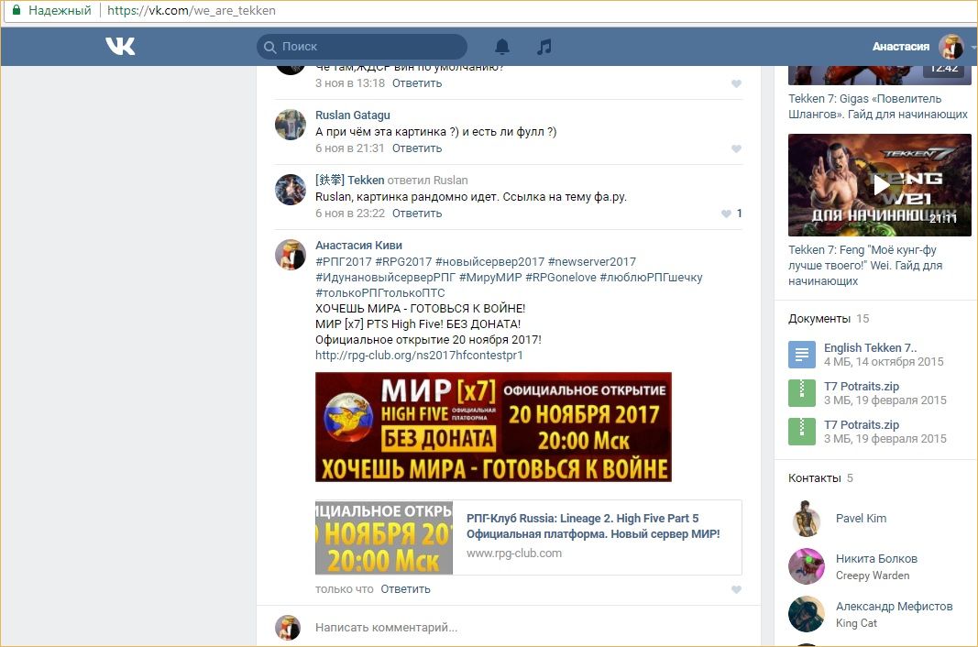Click hashtag #толькоРПГтолькоПТС

coord(380,292)
